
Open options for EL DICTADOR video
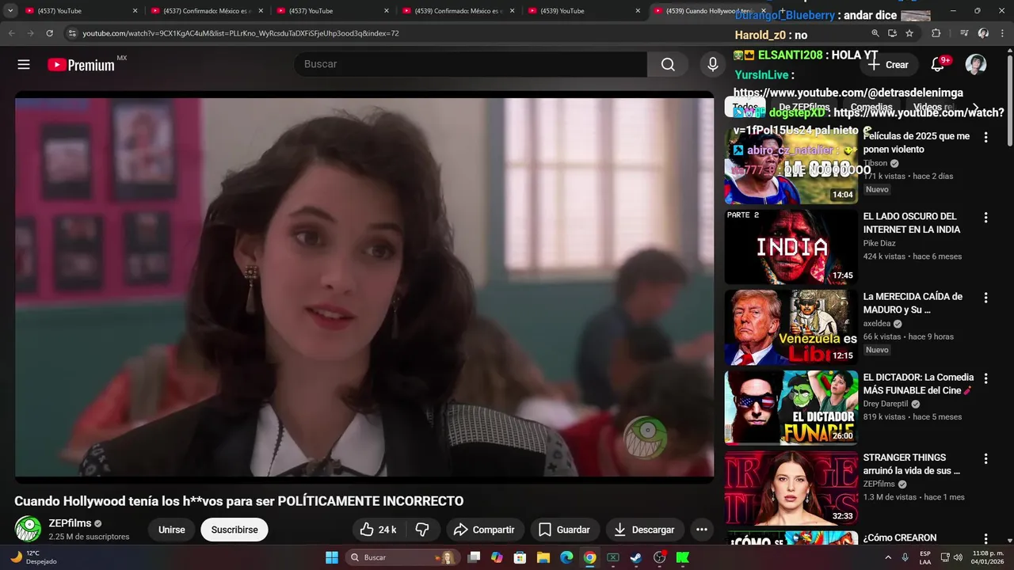tap(985, 378)
